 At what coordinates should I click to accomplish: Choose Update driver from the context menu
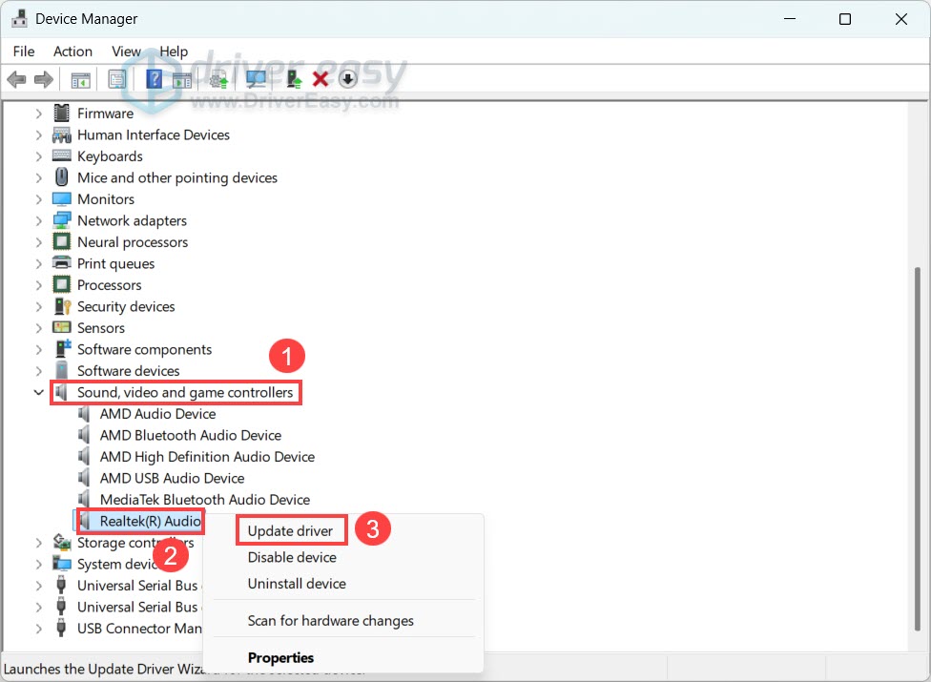(290, 531)
